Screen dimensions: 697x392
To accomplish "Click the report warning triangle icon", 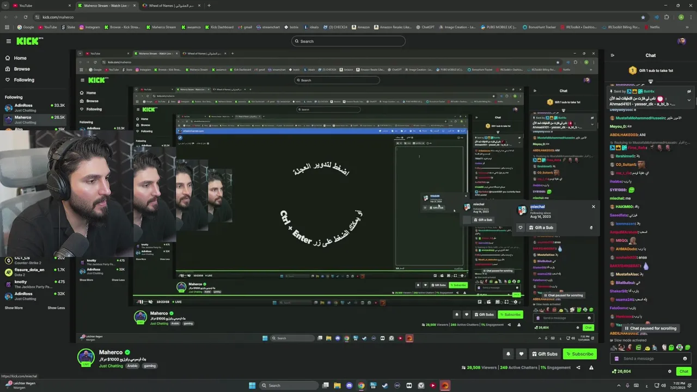I will 591,367.
